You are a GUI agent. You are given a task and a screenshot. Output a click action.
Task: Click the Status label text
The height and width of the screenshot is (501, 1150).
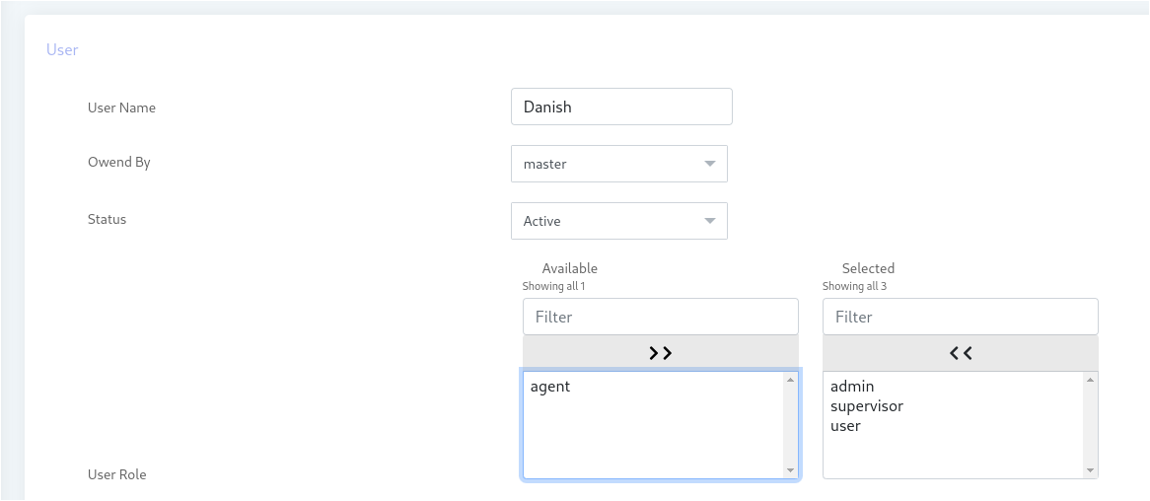[107, 219]
